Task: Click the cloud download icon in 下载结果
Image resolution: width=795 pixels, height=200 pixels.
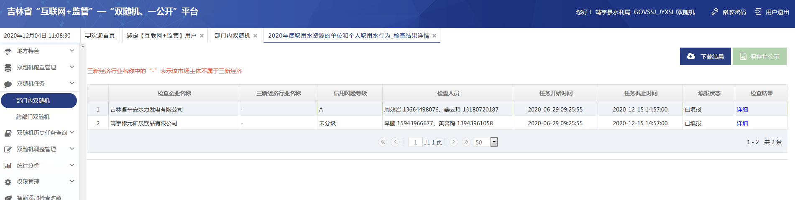Action: (691, 56)
